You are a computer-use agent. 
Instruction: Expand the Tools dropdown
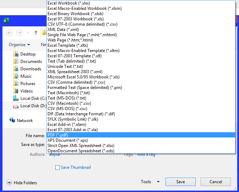(x=150, y=182)
